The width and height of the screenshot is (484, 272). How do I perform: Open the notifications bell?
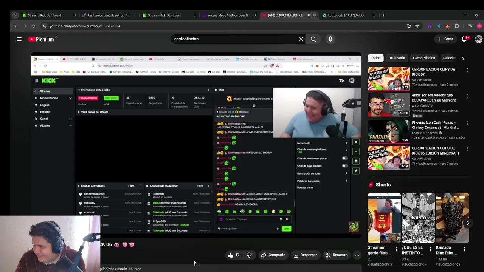click(x=464, y=39)
